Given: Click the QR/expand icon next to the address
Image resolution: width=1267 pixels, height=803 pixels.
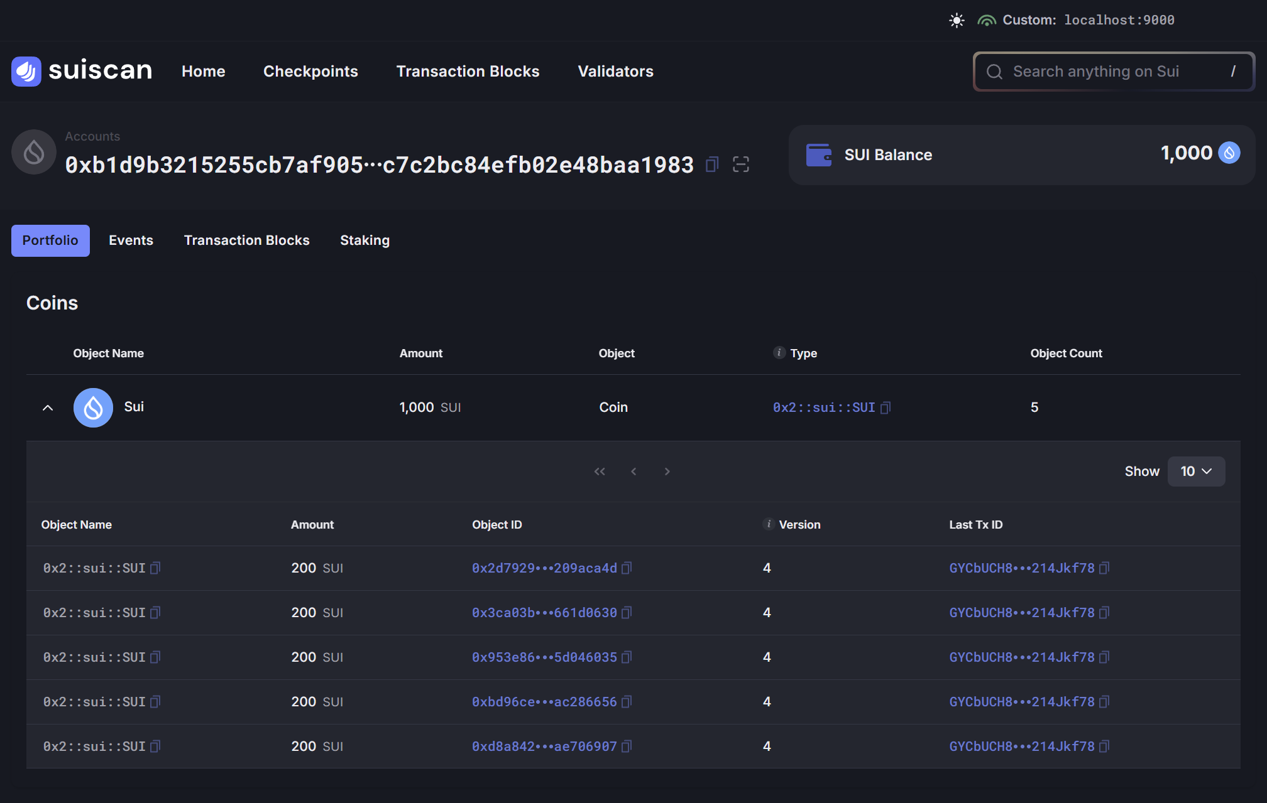Looking at the screenshot, I should point(742,164).
